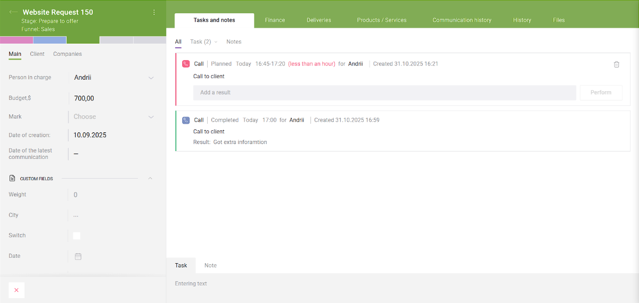Click the pink phone icon of the Planned call
The width and height of the screenshot is (639, 303).
click(x=186, y=64)
